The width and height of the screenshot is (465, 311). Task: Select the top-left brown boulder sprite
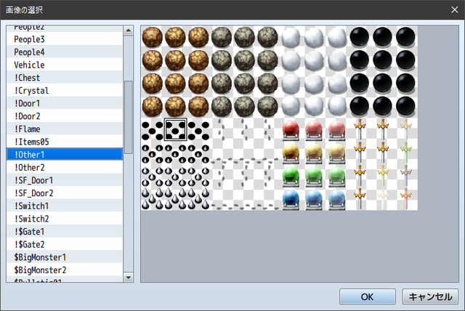click(153, 37)
